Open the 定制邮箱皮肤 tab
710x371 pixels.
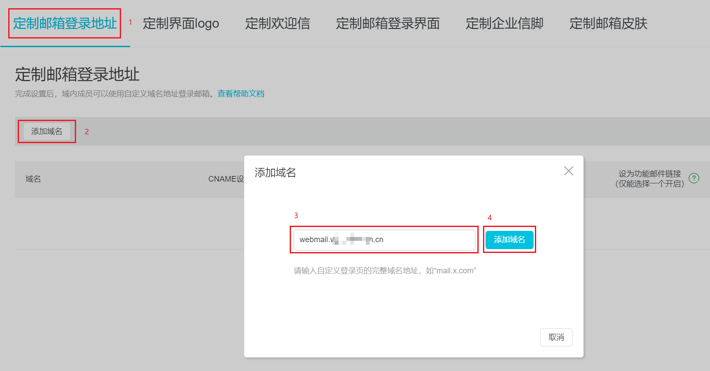(608, 23)
